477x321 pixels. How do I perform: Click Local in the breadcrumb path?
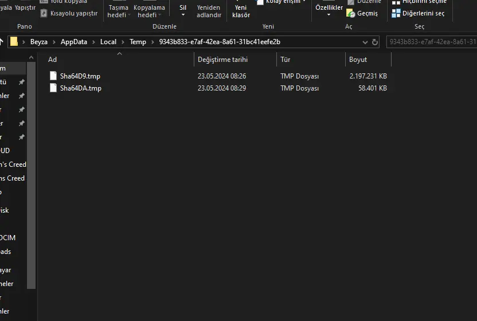[108, 42]
